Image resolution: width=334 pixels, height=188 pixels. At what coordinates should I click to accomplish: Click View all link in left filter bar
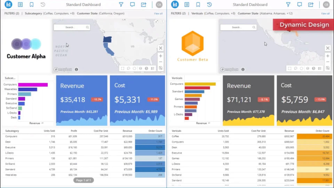click(158, 13)
